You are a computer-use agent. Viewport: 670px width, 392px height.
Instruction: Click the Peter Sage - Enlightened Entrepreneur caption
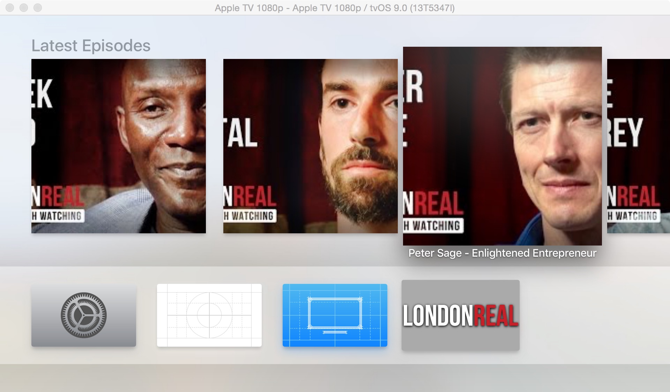502,253
